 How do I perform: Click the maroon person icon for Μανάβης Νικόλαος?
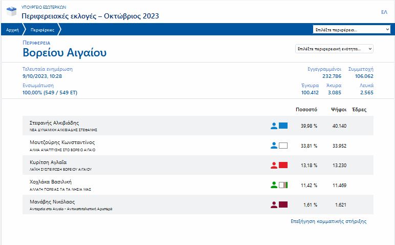tap(274, 205)
